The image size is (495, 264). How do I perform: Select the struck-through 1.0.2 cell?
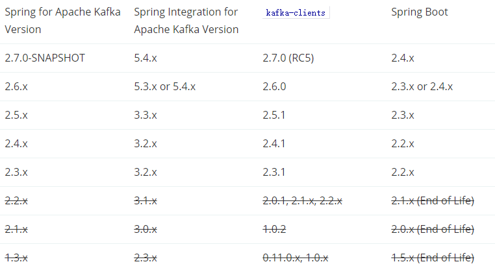(x=274, y=229)
